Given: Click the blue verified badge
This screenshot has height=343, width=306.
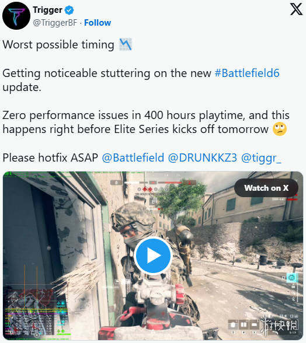Looking at the screenshot, I should [x=69, y=10].
